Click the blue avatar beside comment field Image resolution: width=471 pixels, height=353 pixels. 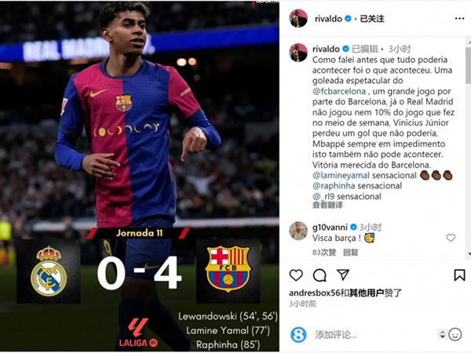click(298, 334)
